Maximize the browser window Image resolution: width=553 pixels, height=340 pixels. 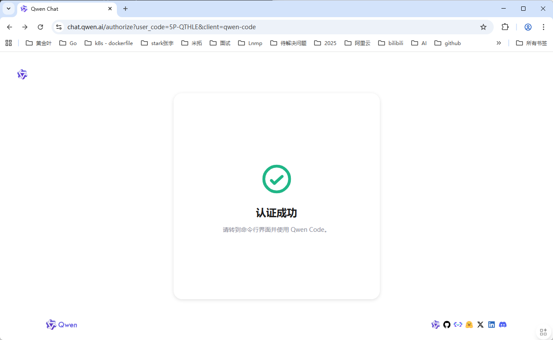[x=523, y=9]
